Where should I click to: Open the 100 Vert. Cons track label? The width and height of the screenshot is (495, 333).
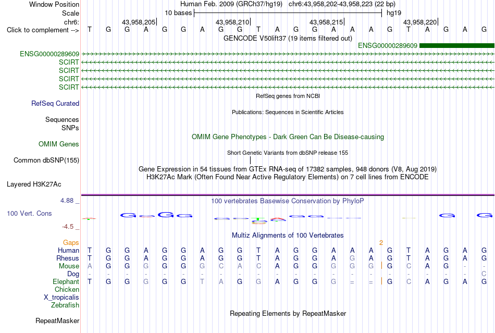29,214
